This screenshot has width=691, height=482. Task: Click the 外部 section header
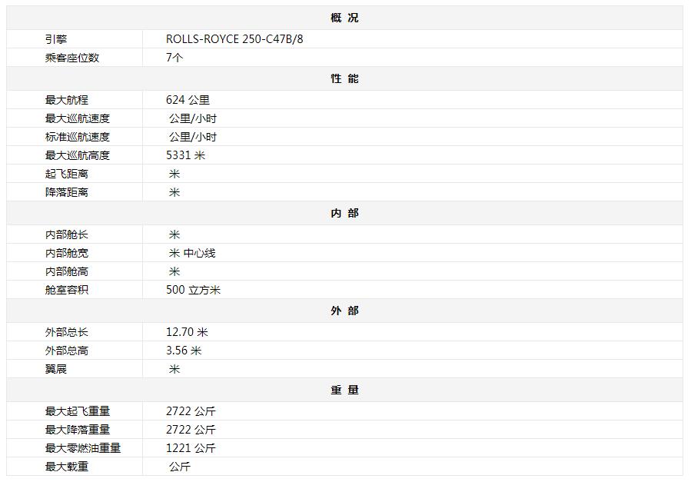[x=344, y=311]
